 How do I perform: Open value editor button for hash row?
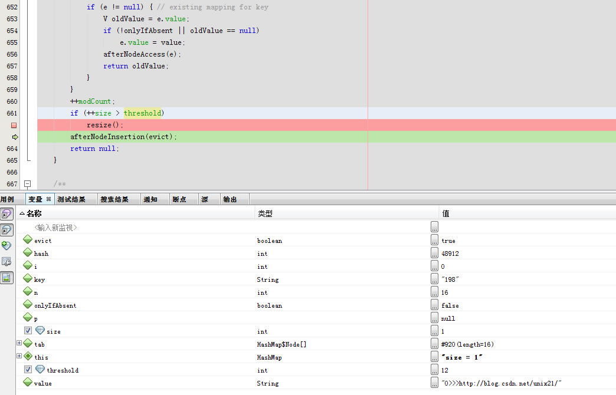point(434,253)
